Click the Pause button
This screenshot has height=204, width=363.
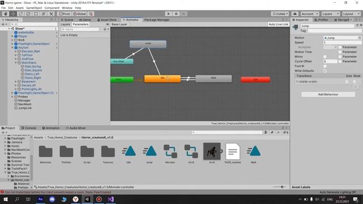(176, 14)
